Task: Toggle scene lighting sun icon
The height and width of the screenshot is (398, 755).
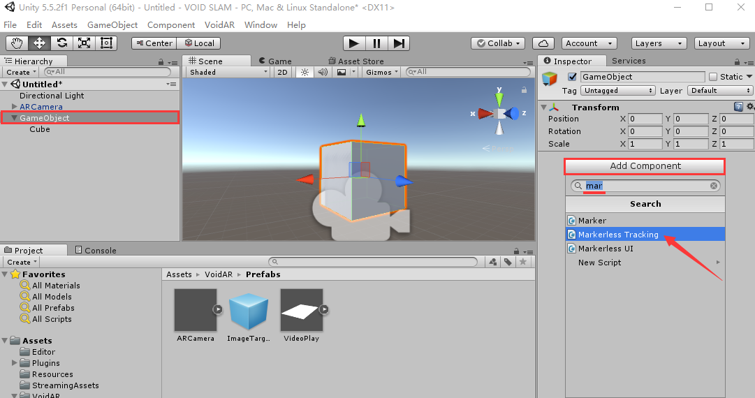Action: pyautogui.click(x=305, y=72)
